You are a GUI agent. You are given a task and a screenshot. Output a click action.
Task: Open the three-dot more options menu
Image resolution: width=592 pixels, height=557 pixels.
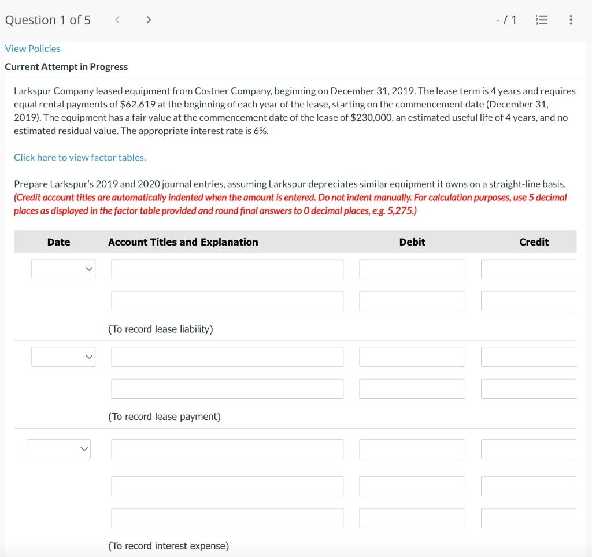(x=571, y=20)
